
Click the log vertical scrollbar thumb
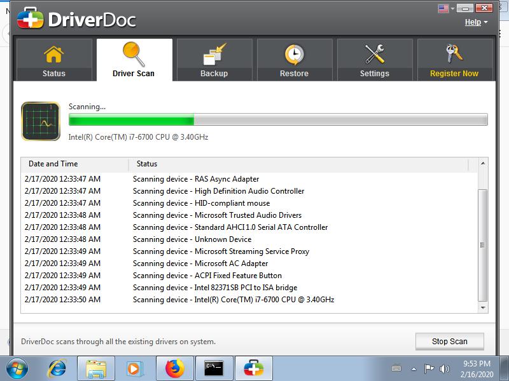tap(483, 245)
